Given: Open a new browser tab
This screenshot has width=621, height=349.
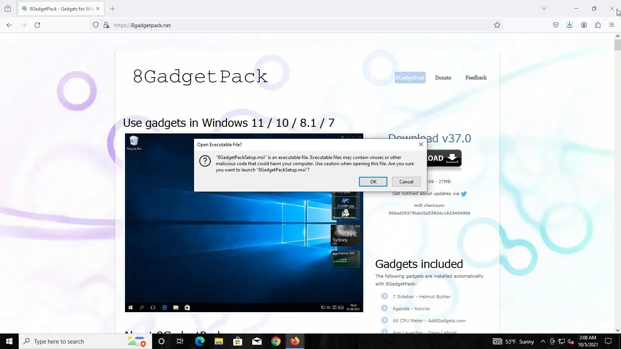Looking at the screenshot, I should tap(112, 9).
